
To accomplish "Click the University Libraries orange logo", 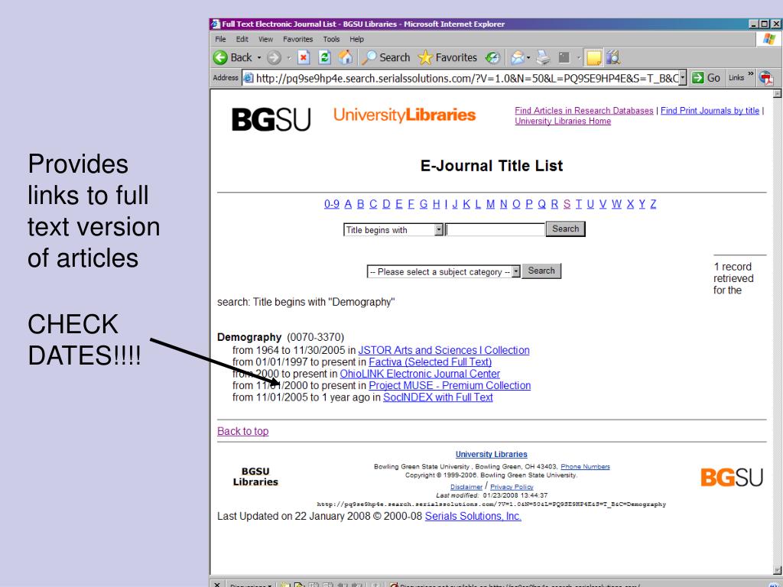I will (404, 115).
